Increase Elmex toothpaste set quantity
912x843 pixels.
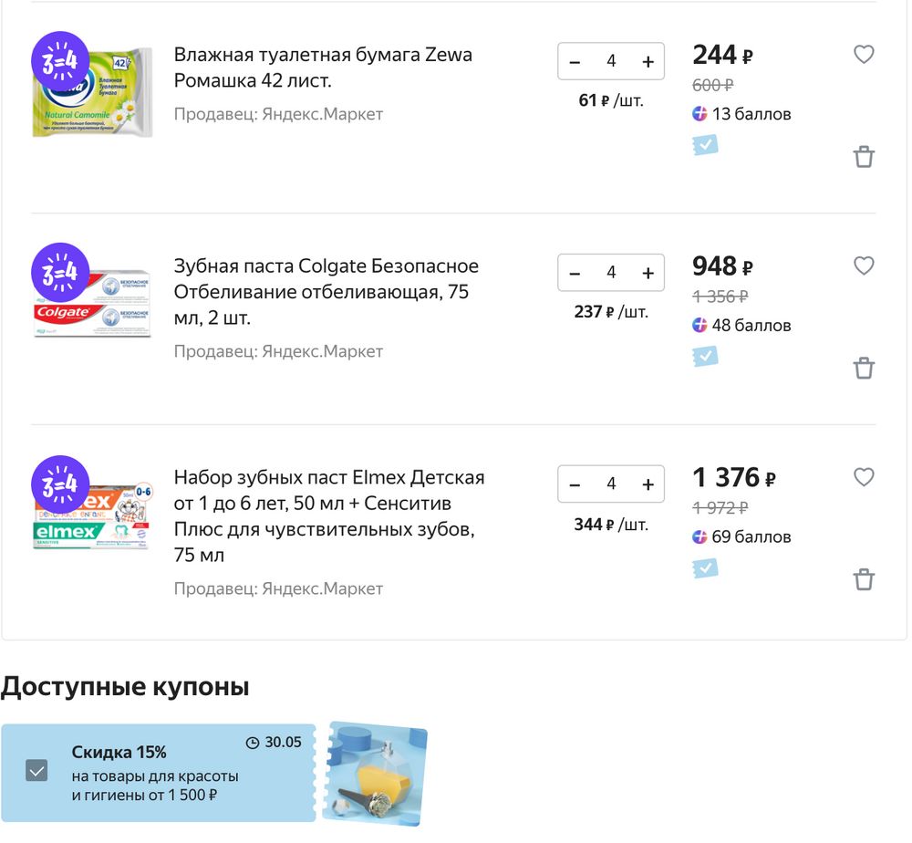pyautogui.click(x=648, y=484)
